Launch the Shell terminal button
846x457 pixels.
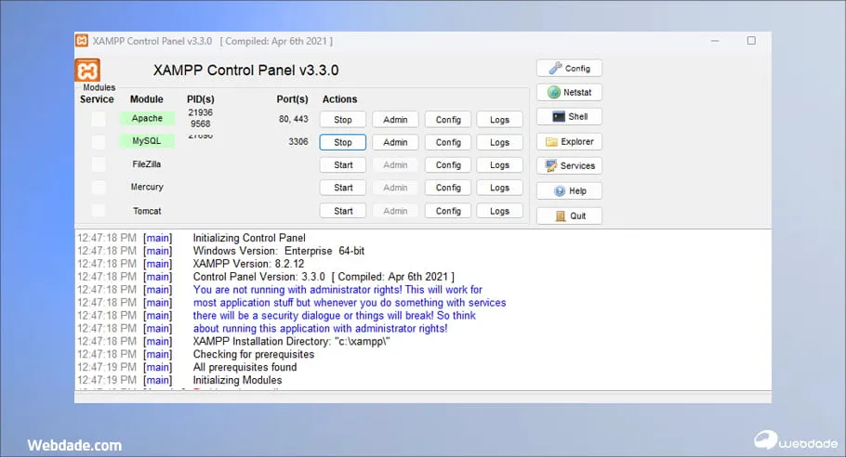coord(569,116)
